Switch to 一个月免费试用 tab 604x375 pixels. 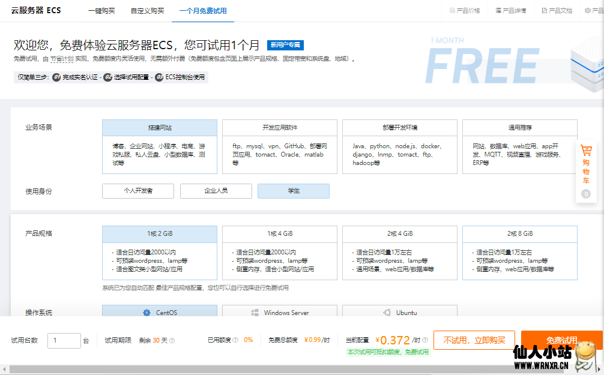click(x=203, y=11)
